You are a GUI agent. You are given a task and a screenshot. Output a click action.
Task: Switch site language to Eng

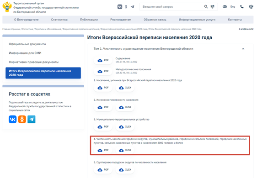[x=233, y=6]
